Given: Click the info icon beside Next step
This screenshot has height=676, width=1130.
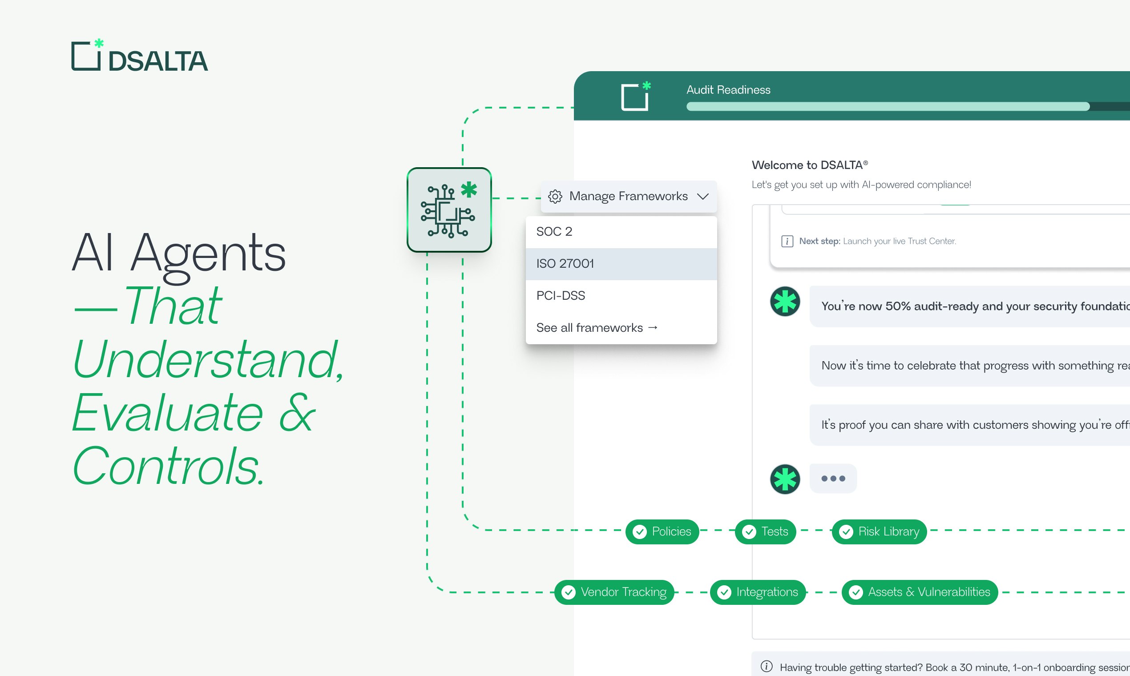Looking at the screenshot, I should [787, 241].
